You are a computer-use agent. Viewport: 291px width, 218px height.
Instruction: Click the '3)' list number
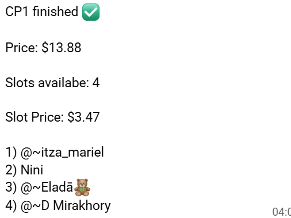click(x=11, y=187)
